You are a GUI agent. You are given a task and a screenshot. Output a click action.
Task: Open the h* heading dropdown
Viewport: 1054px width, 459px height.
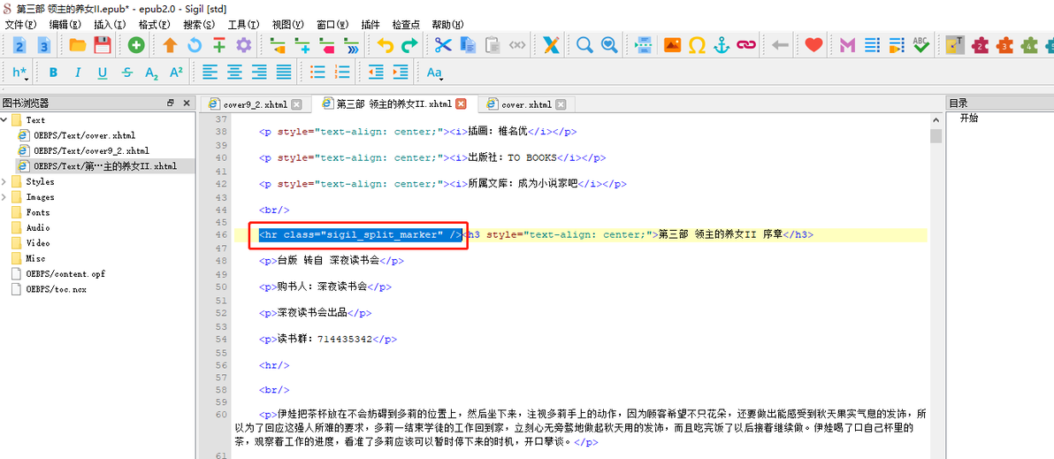click(20, 73)
